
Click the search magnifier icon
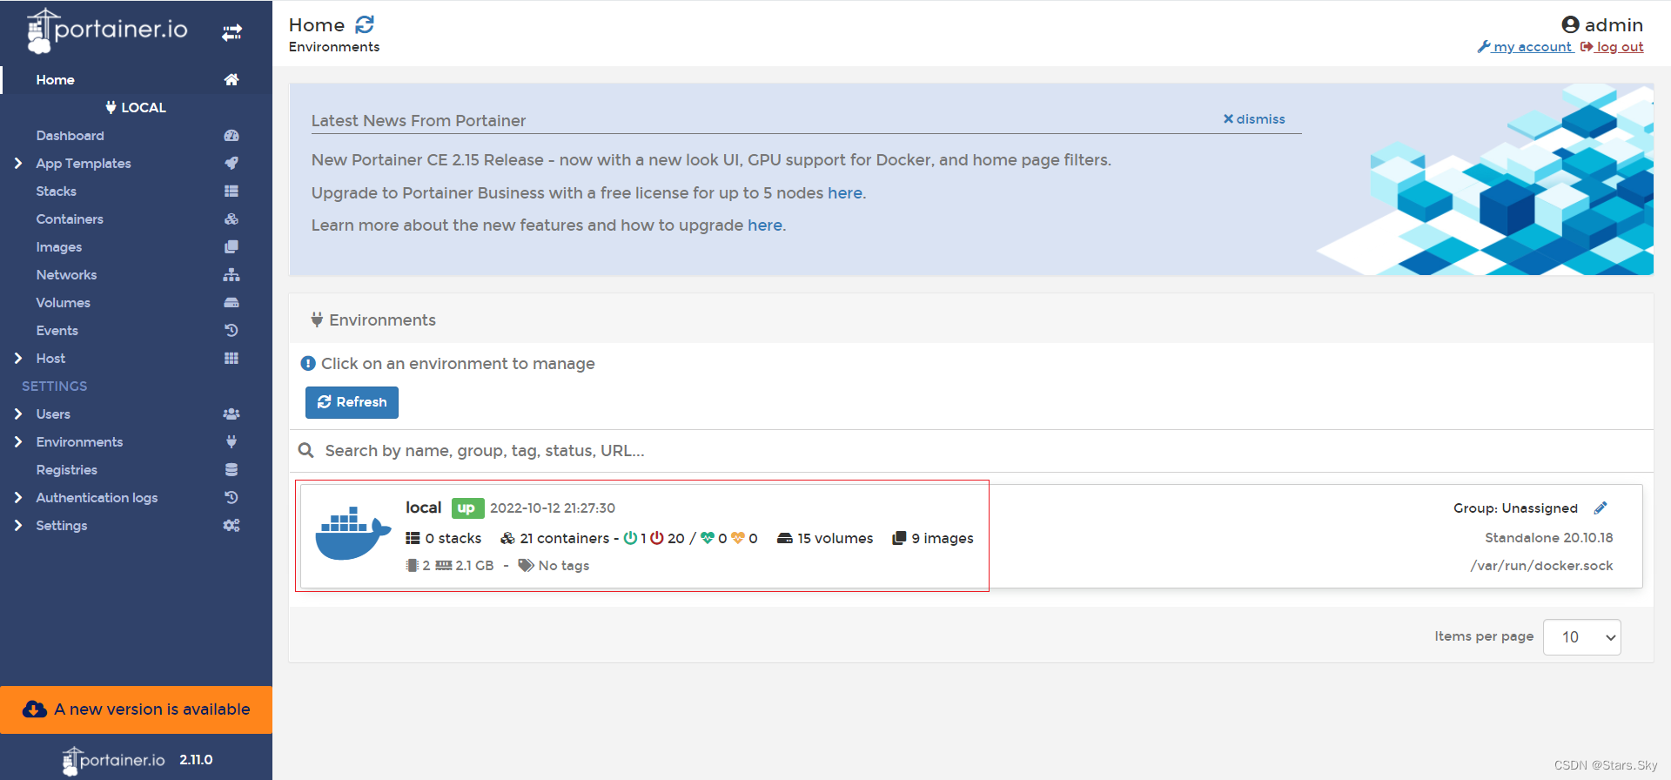coord(306,451)
